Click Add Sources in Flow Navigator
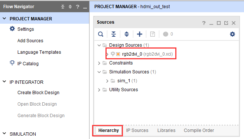Viewport: 244px width, 139px height. tap(30, 41)
